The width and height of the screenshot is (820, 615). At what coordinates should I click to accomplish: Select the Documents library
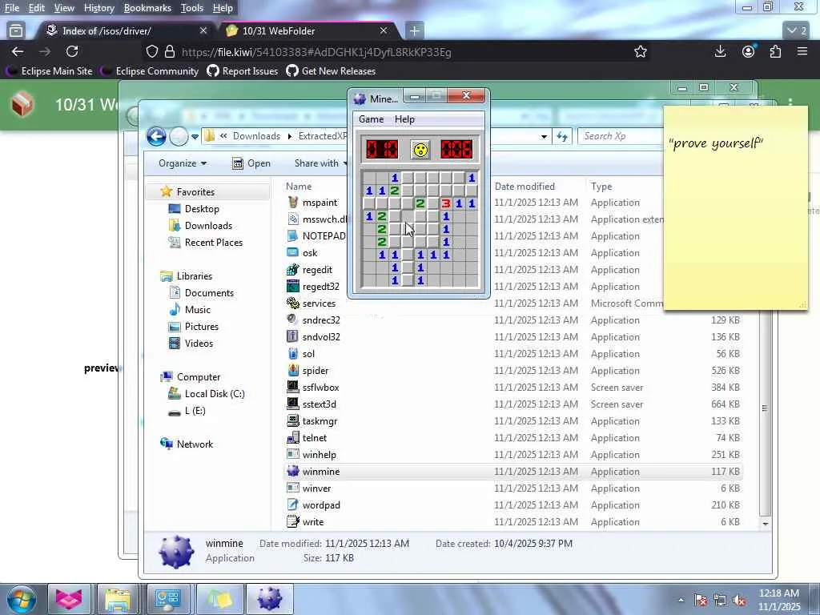pos(209,293)
